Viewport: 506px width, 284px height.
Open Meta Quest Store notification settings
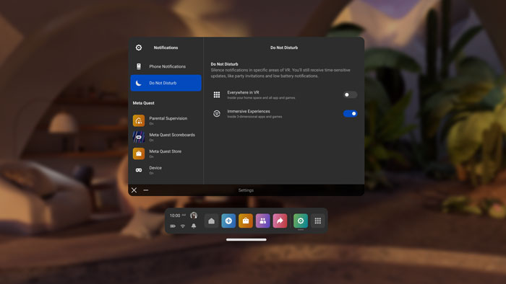[x=166, y=154]
